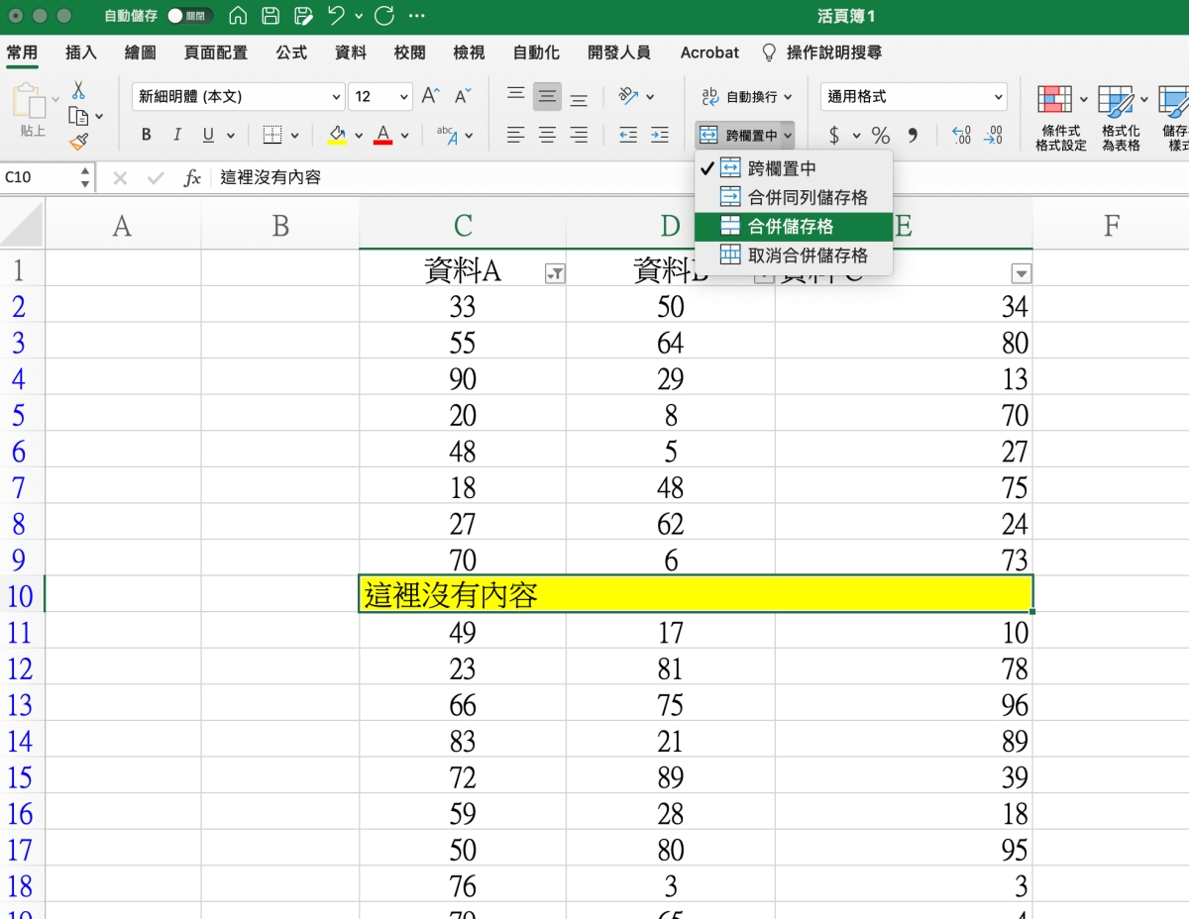
Task: Open the font name dropdown
Action: click(x=336, y=97)
